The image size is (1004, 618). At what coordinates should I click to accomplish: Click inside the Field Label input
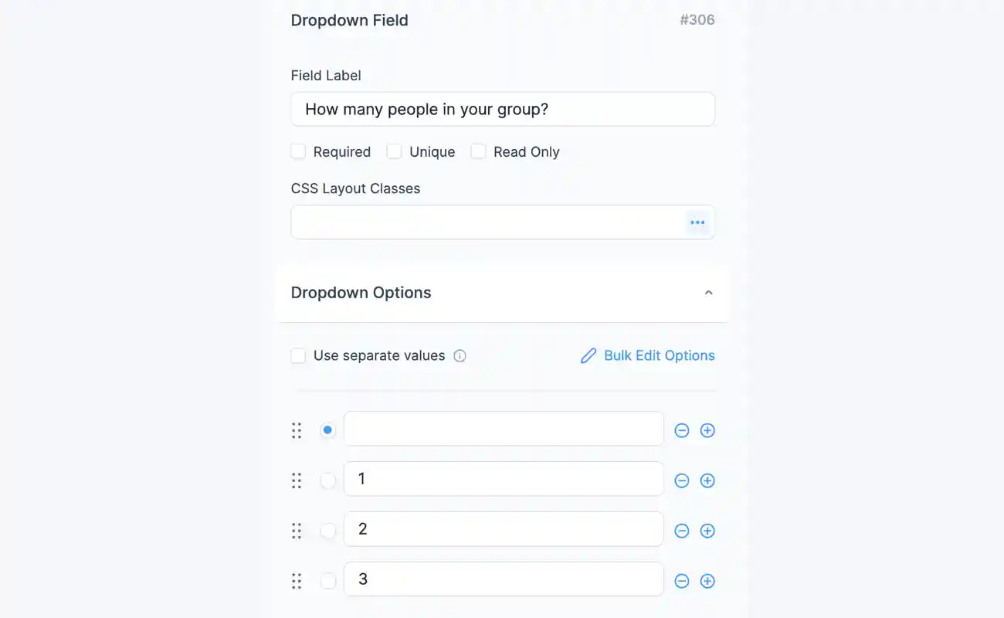[x=502, y=109]
